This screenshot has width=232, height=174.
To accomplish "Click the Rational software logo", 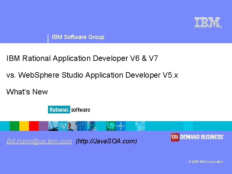I will pos(69,110).
